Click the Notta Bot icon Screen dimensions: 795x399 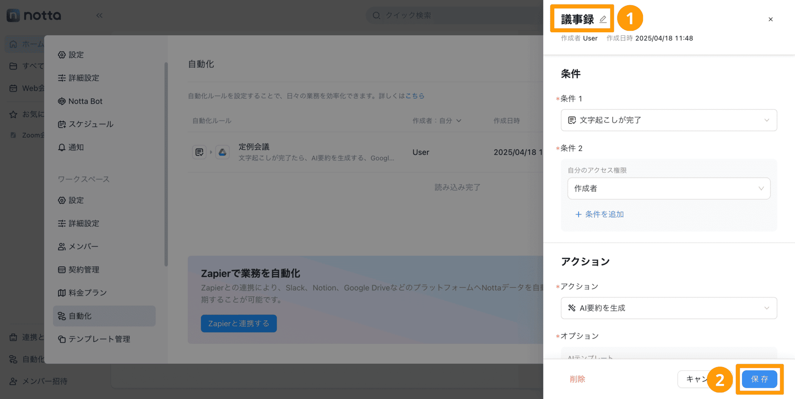[x=61, y=101]
